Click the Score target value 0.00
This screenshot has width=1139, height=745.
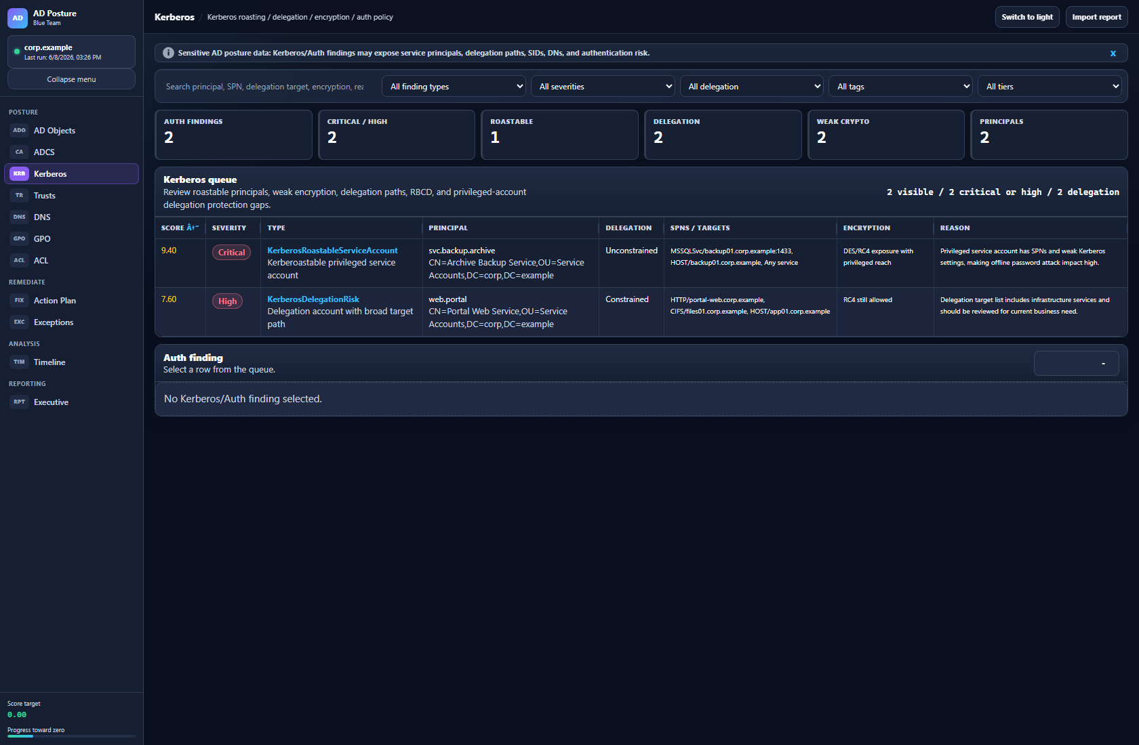click(17, 715)
